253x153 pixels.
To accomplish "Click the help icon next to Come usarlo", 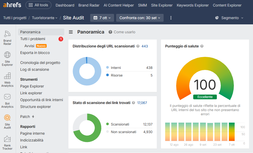I will point(110,32).
